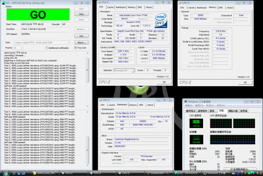Click the Rated FSB value 959.0 MHz
The image size is (263, 176).
click(x=123, y=62)
